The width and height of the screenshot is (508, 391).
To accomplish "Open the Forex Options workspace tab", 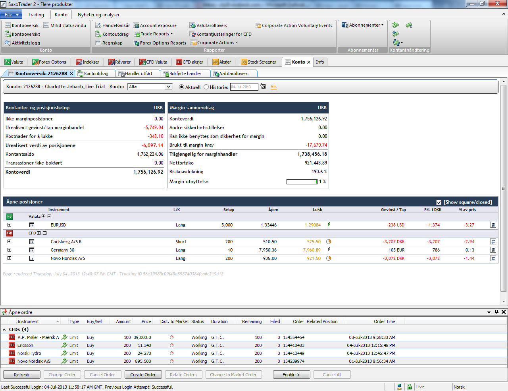I will (x=49, y=62).
